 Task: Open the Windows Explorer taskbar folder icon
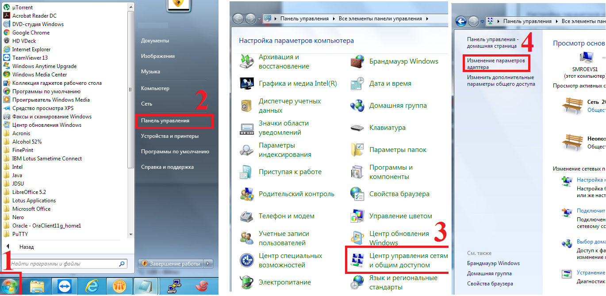point(37,287)
